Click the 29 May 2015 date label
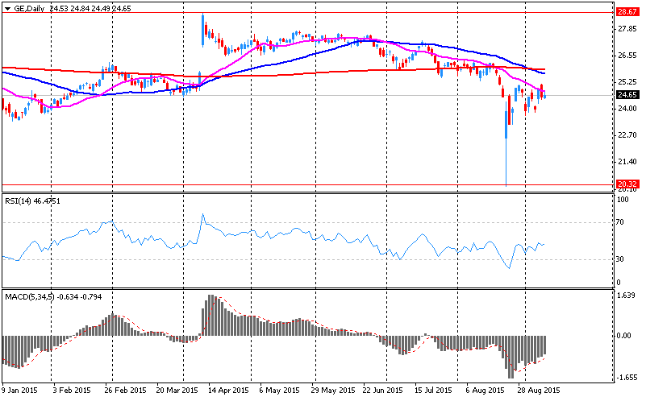This screenshot has height=397, width=646. (x=333, y=390)
